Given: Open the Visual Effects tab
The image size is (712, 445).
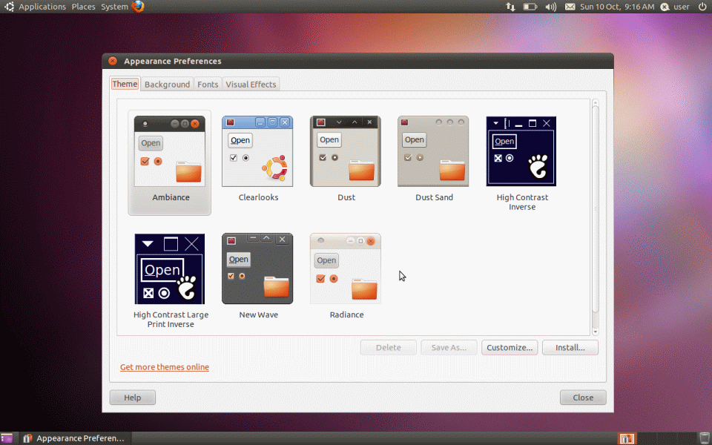Looking at the screenshot, I should [251, 84].
